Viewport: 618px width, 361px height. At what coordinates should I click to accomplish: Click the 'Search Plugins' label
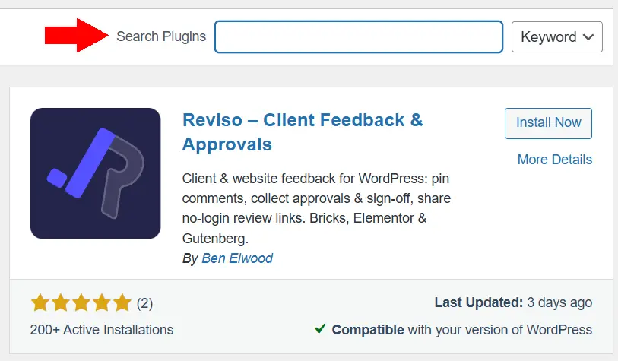coord(161,36)
